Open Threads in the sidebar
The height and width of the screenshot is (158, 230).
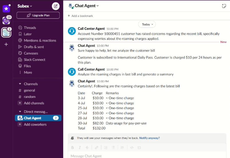30,28
